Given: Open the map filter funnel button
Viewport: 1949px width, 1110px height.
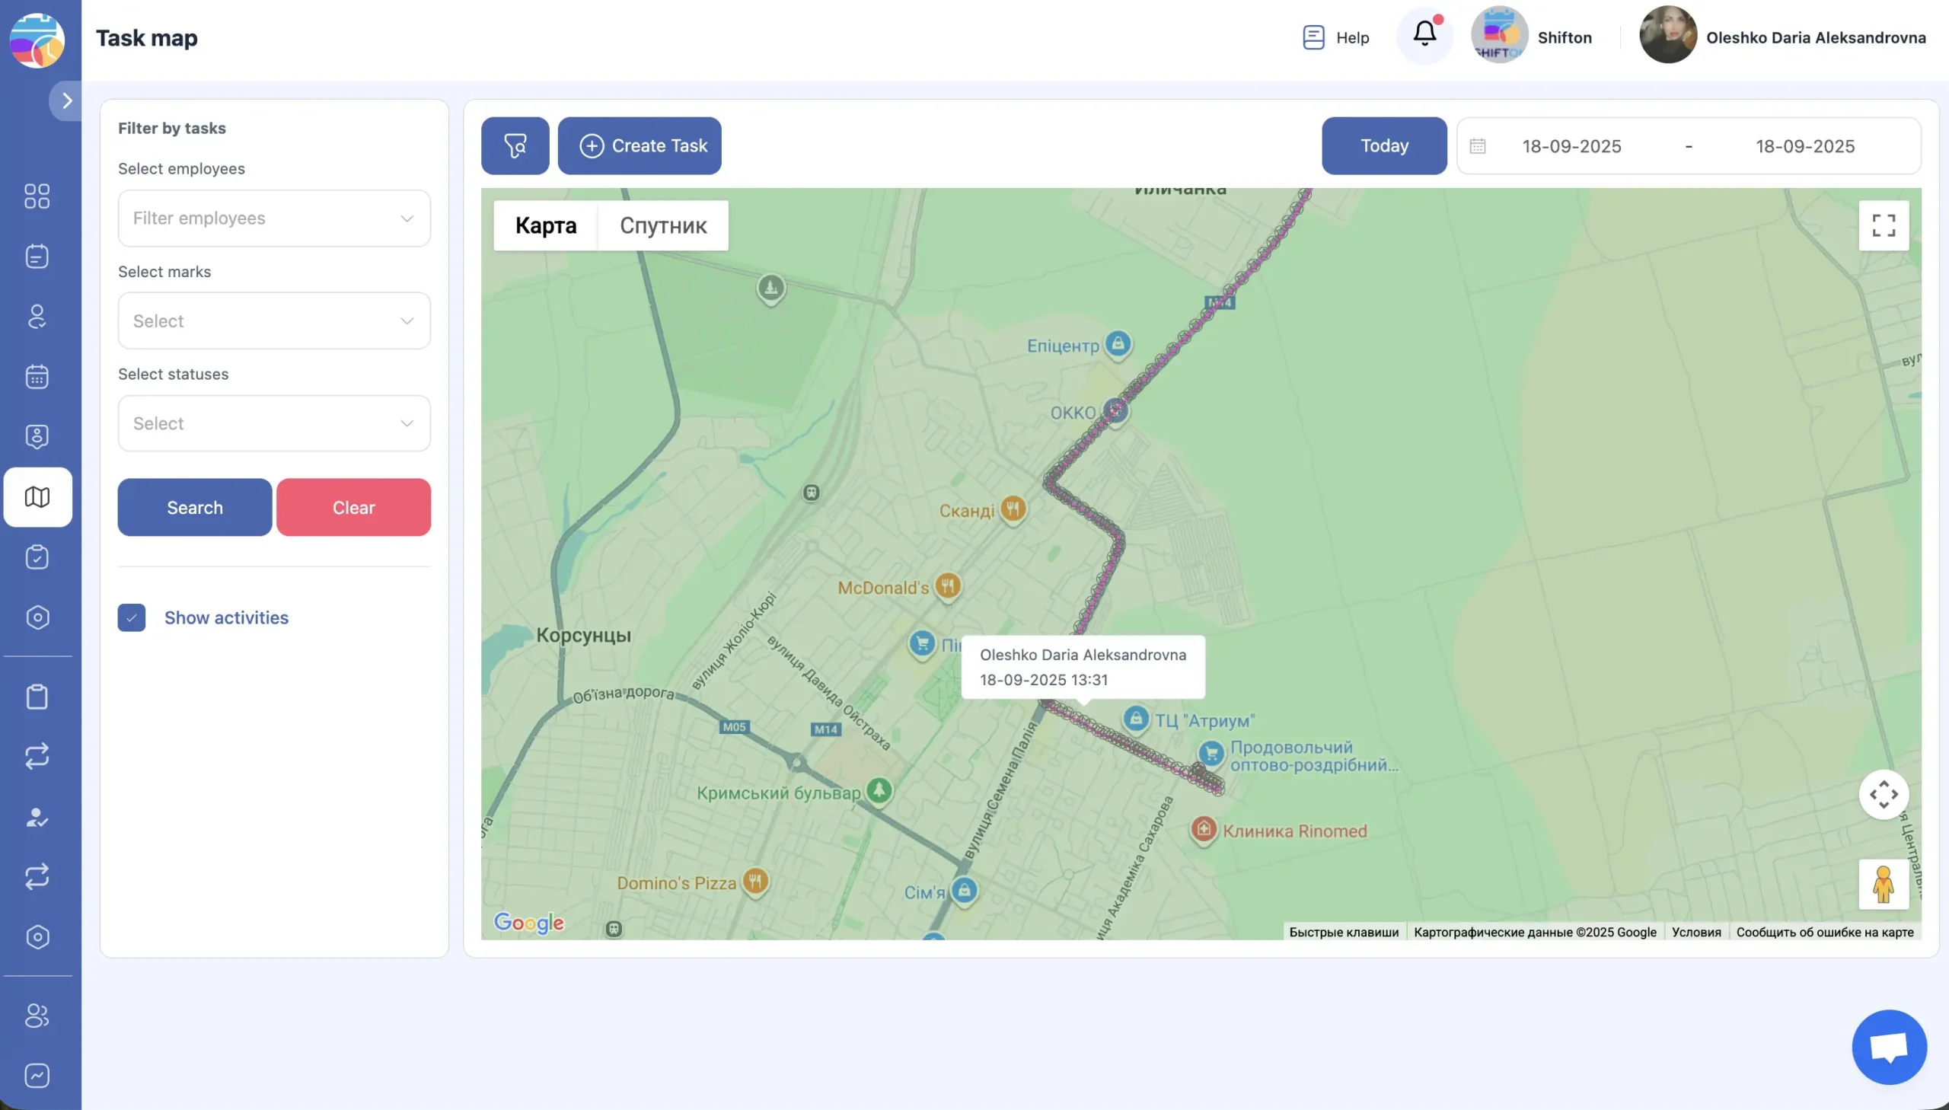Looking at the screenshot, I should coord(515,145).
